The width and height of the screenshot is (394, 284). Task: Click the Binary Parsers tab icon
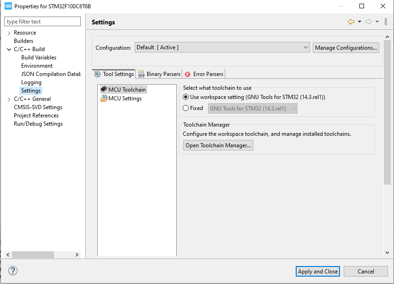(142, 74)
